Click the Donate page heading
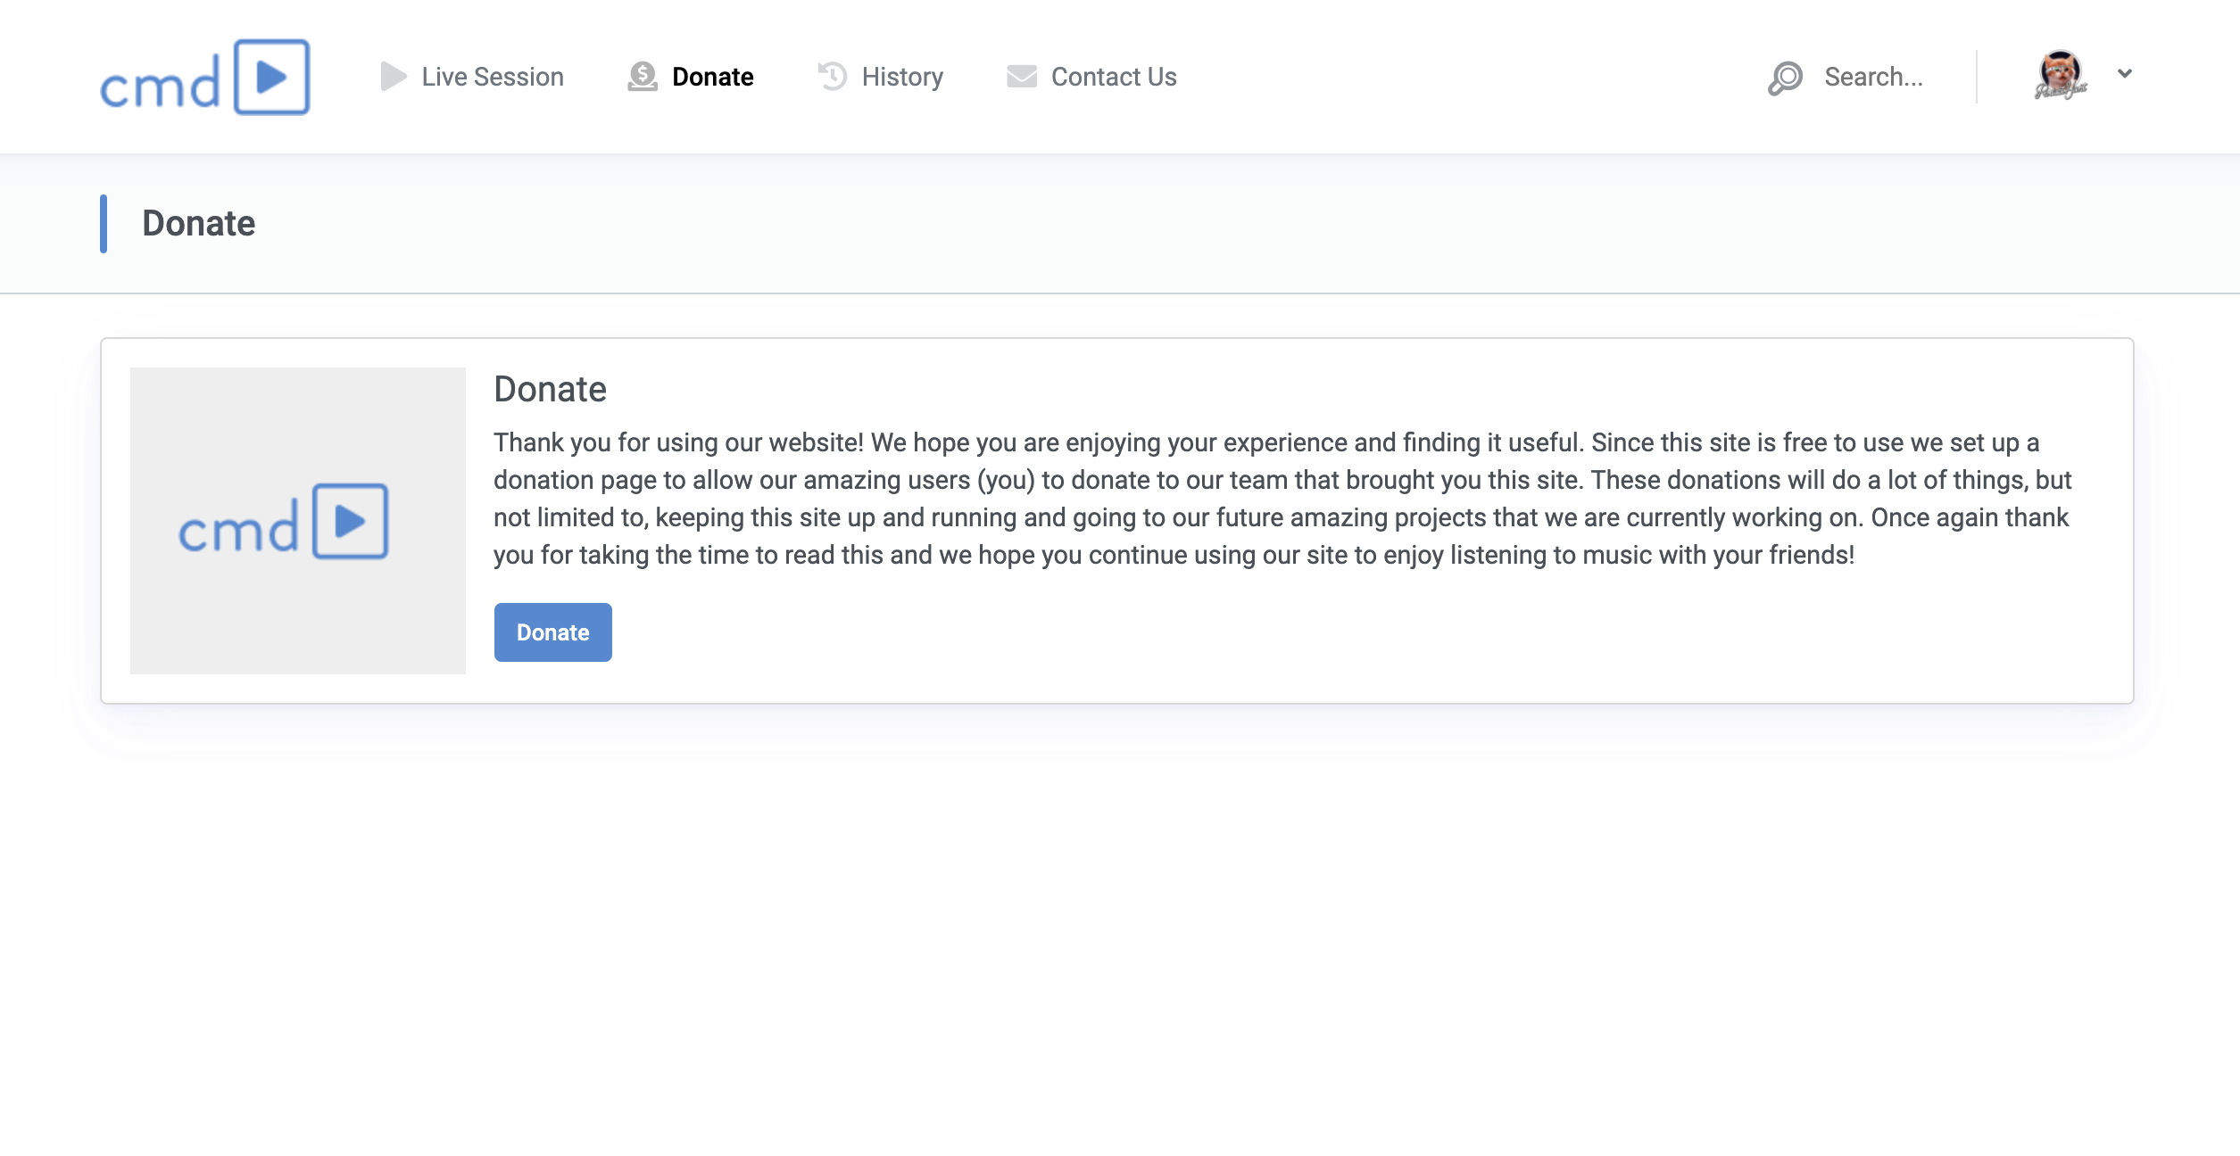 point(198,223)
